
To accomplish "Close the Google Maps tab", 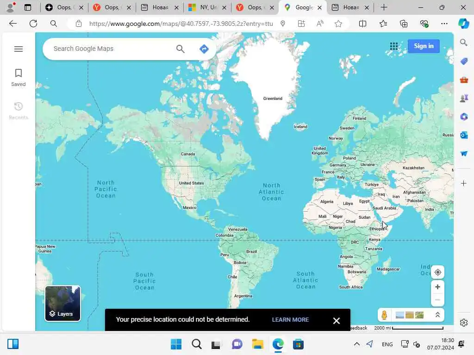I will coord(319,7).
